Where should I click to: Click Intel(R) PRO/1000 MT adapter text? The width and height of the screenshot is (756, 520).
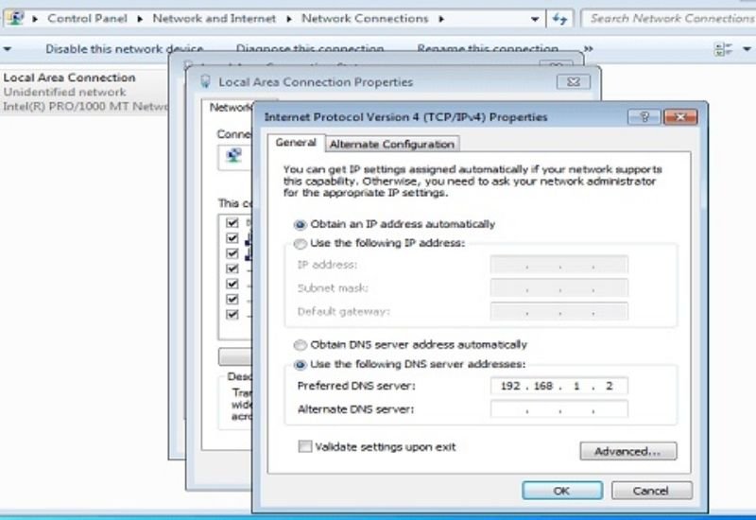click(85, 106)
